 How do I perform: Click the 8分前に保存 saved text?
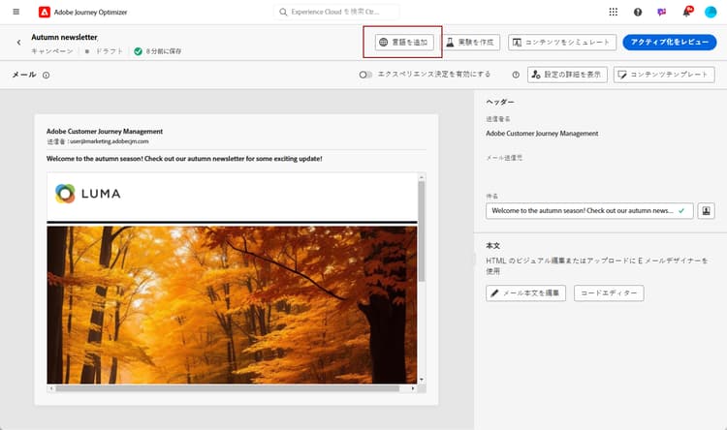click(x=164, y=51)
